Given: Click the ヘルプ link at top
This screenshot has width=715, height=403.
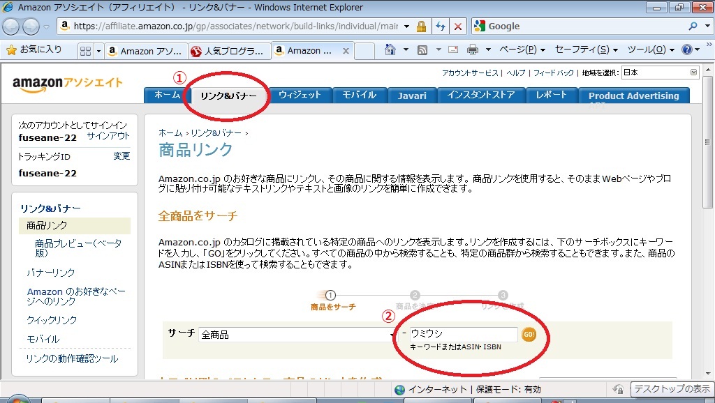Looking at the screenshot, I should coord(516,73).
